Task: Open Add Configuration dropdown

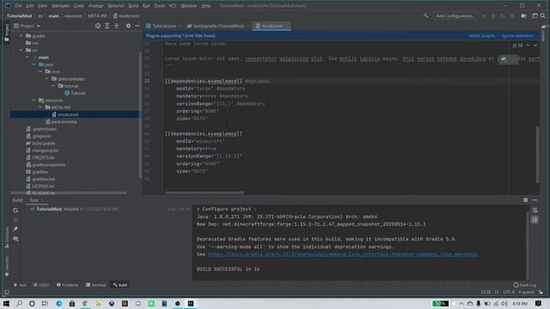Action: pyautogui.click(x=455, y=15)
